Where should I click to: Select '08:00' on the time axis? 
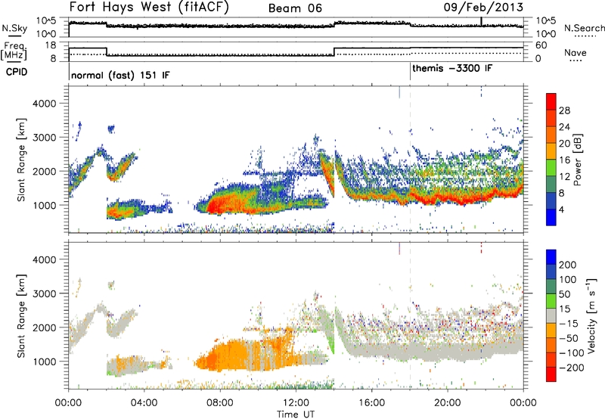pos(220,403)
